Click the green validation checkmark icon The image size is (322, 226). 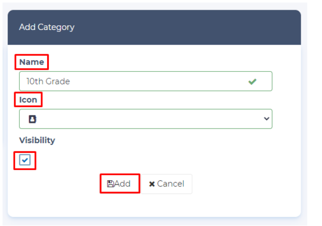click(252, 81)
